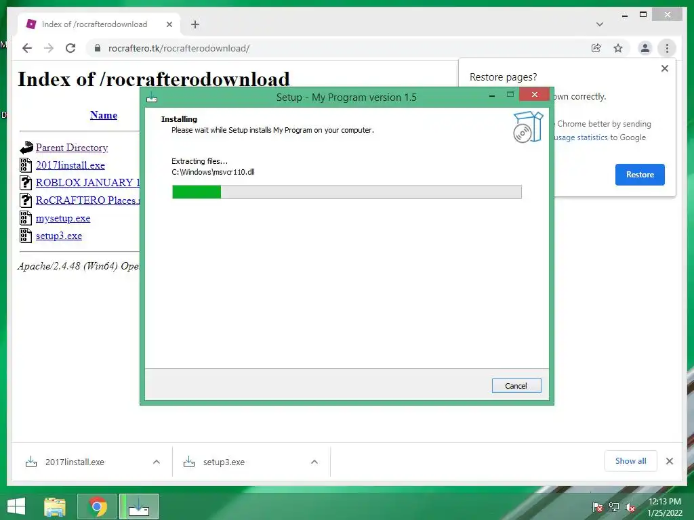Viewport: 694px width, 520px height.
Task: Expand options for 2017linstall.exe download
Action: (x=157, y=462)
